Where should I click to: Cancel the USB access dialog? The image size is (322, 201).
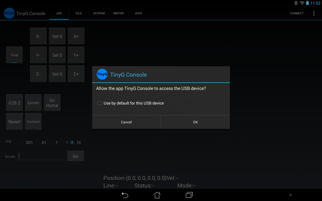click(x=126, y=122)
